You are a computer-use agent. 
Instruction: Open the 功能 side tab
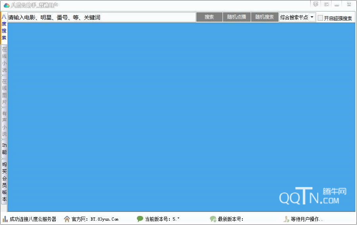[4, 149]
